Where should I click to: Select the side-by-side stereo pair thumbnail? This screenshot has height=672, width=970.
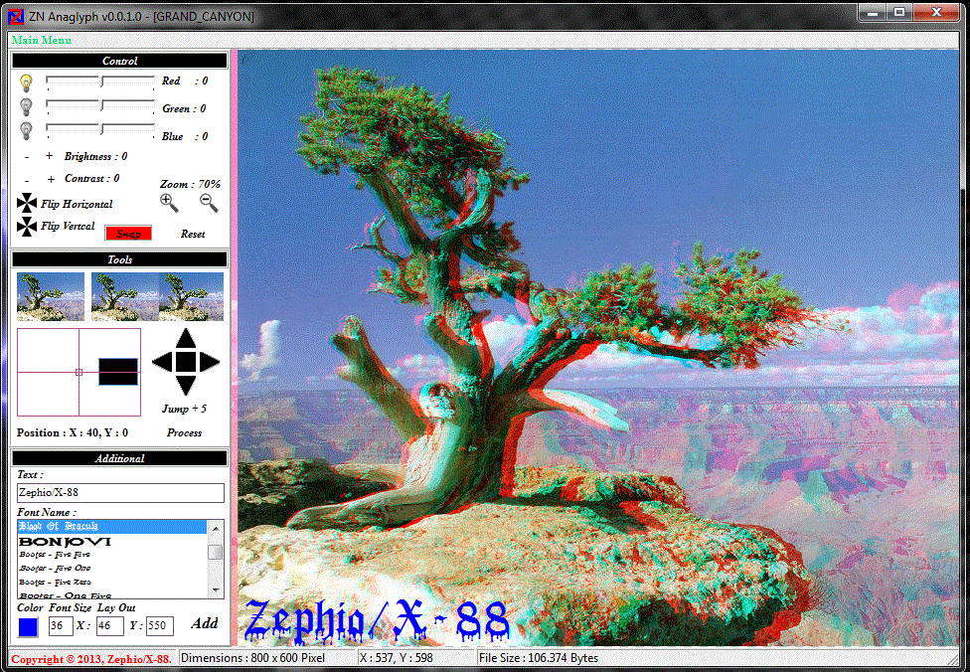pos(157,296)
